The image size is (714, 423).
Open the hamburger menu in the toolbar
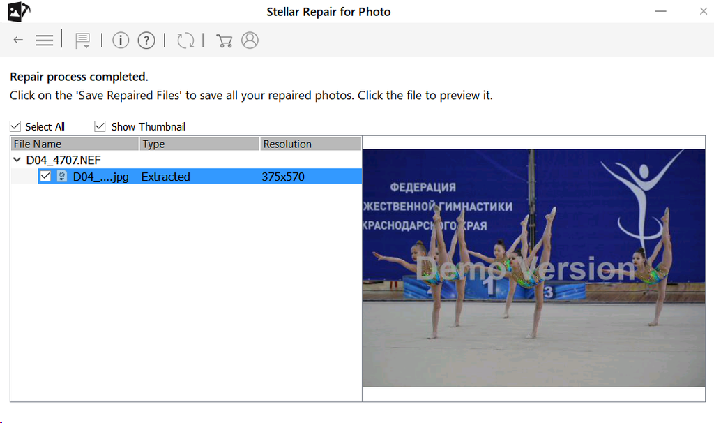coord(45,40)
